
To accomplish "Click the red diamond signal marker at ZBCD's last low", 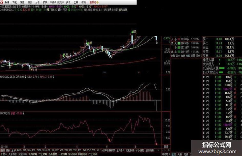I will pyautogui.click(x=156, y=144).
